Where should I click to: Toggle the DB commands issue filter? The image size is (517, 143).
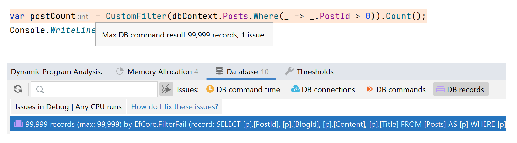coord(396,90)
